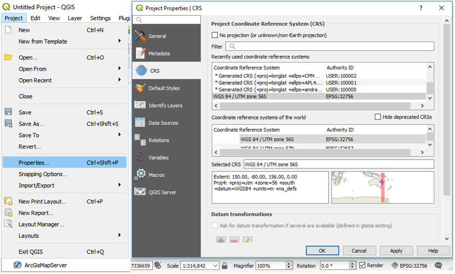Click the Default Styles brush icon
This screenshot has height=274, width=455.
140,88
